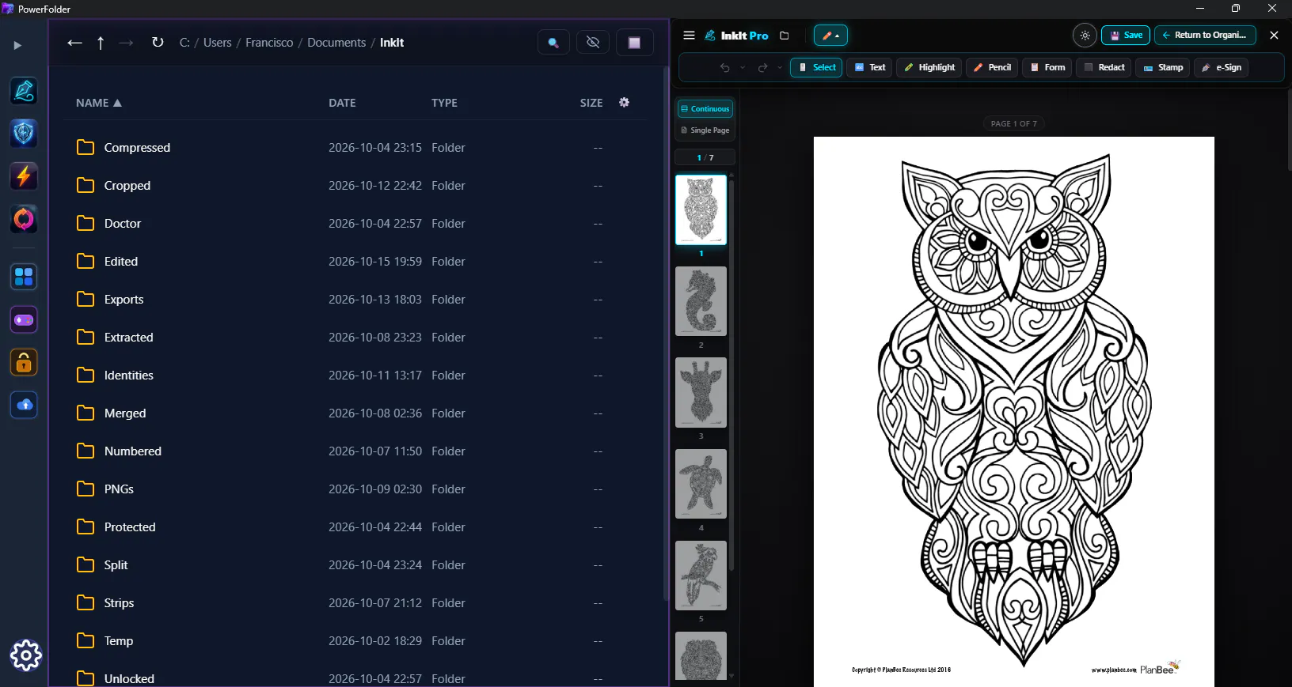Open the redo history dropdown chevron
Screen dimensions: 1292x687
click(x=780, y=68)
